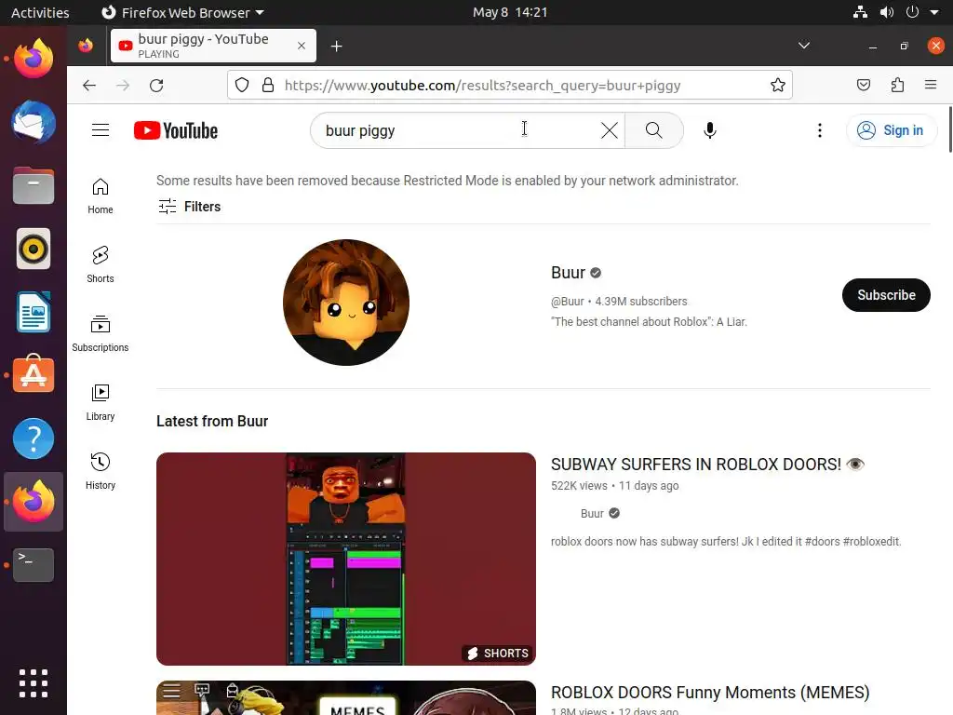
Task: View site security padlock info
Action: click(x=267, y=85)
